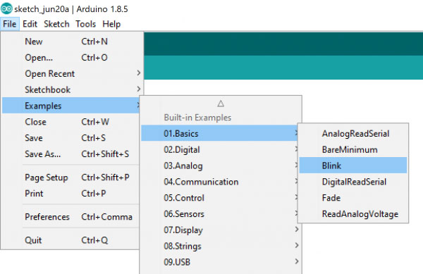This screenshot has width=423, height=274.
Task: Expand the Sketchbook submenu
Action: tap(72, 89)
